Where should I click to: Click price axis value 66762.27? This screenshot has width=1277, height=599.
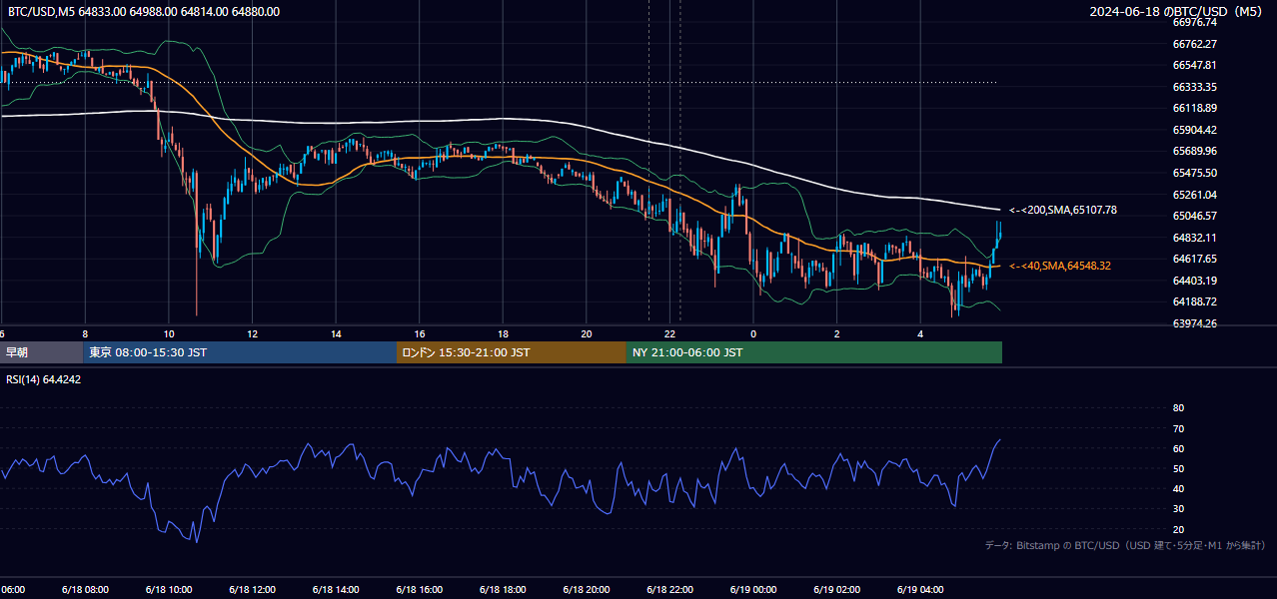pyautogui.click(x=1195, y=44)
